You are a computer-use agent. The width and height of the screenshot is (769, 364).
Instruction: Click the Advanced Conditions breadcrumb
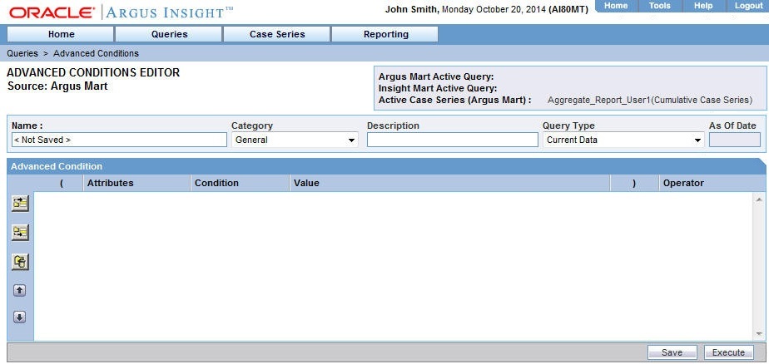(97, 53)
